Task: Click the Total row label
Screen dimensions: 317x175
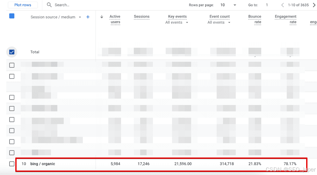Action: [x=35, y=52]
